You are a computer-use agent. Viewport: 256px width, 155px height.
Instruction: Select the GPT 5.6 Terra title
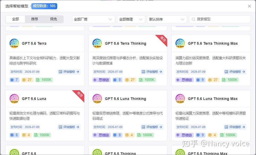pyautogui.click(x=34, y=44)
